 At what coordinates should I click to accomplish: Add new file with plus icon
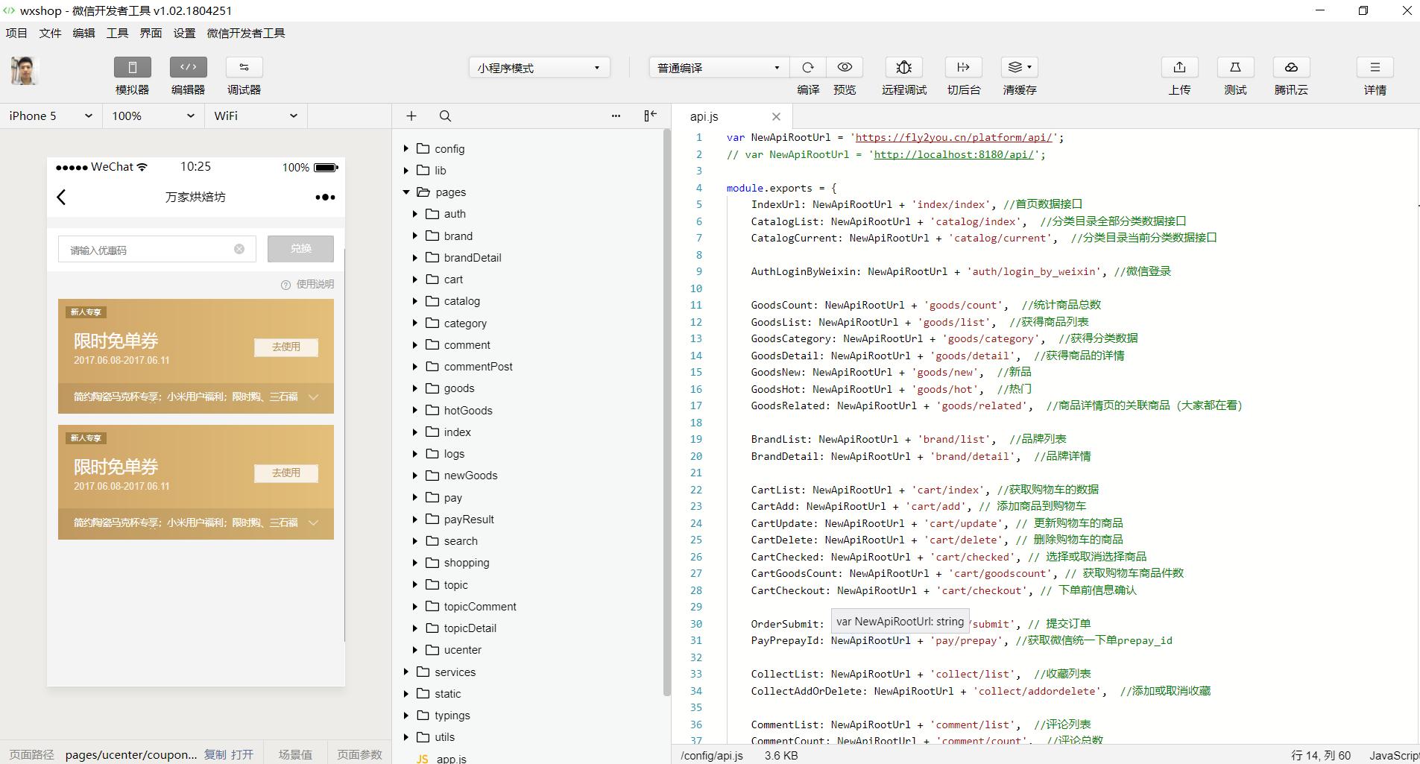[x=411, y=116]
